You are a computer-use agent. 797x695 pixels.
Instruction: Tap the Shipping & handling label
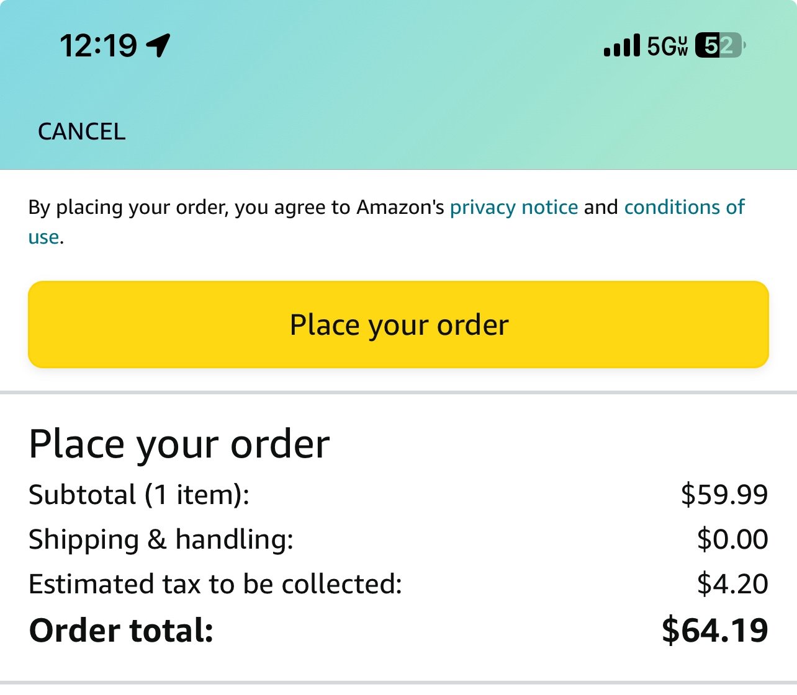tap(161, 539)
